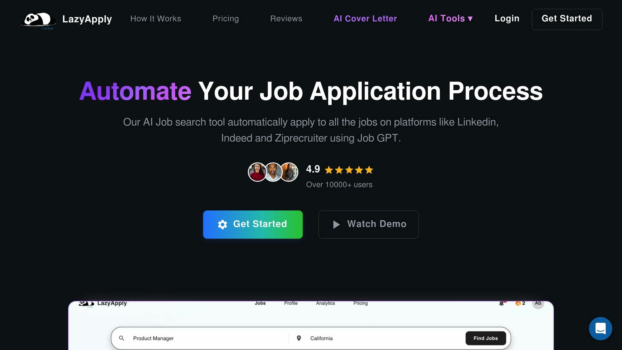Image resolution: width=622 pixels, height=350 pixels.
Task: Open the live chat widget
Action: [600, 328]
